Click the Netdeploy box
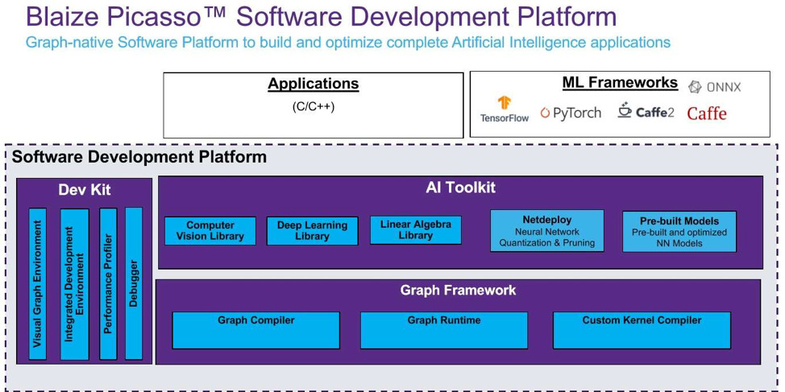The image size is (785, 392). coord(546,230)
